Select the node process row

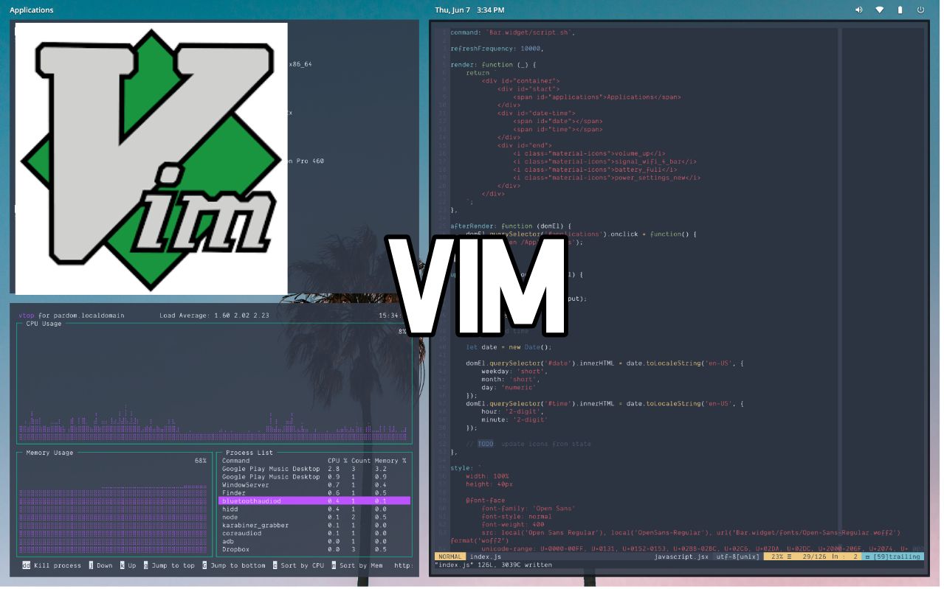(314, 517)
